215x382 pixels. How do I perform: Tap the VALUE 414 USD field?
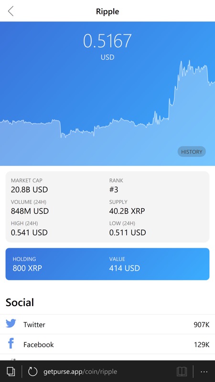pyautogui.click(x=125, y=264)
